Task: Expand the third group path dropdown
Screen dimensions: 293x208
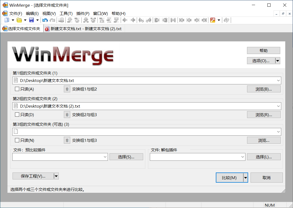Action: [278, 132]
